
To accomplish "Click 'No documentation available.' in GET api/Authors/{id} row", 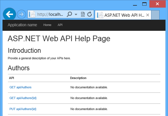I will coord(89,98).
